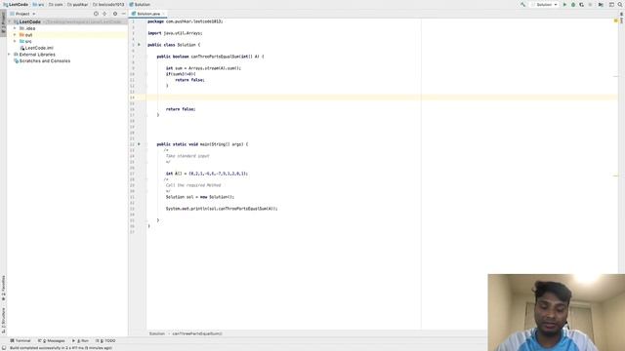Click the canThreePartsEqualSum method signature
This screenshot has height=351, width=625.
(211, 57)
